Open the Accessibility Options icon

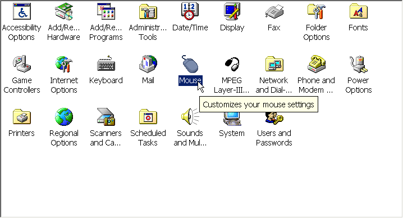coord(22,11)
